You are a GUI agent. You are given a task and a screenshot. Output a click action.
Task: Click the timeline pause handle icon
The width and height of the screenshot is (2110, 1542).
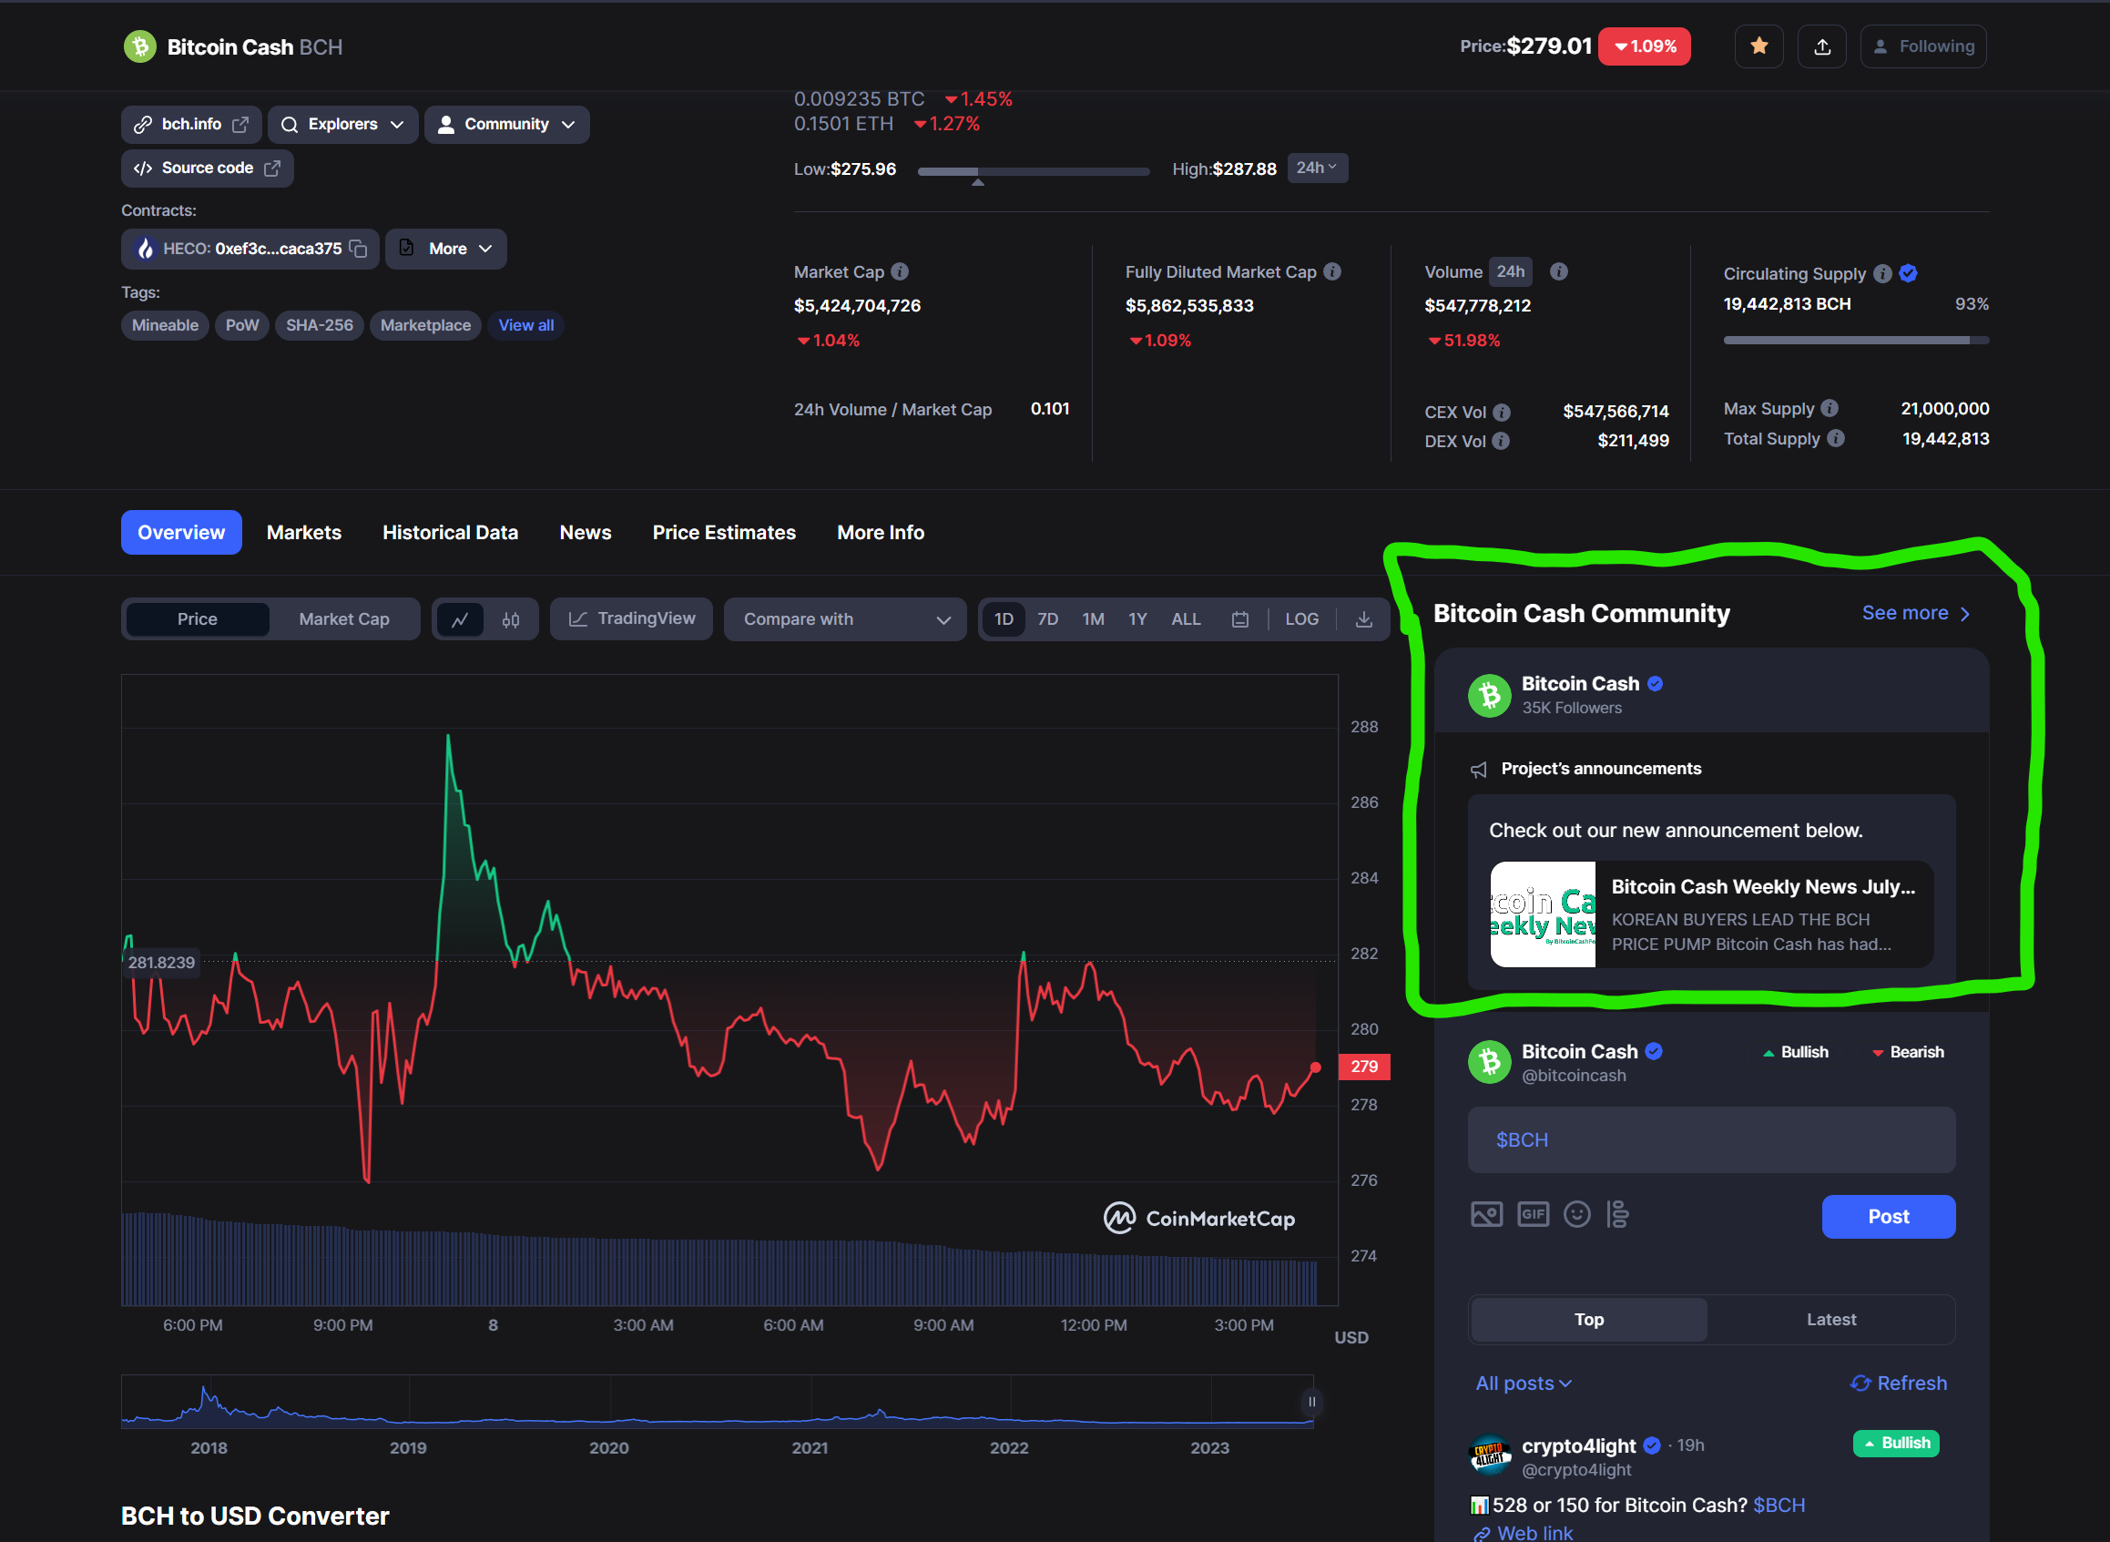tap(1312, 1402)
